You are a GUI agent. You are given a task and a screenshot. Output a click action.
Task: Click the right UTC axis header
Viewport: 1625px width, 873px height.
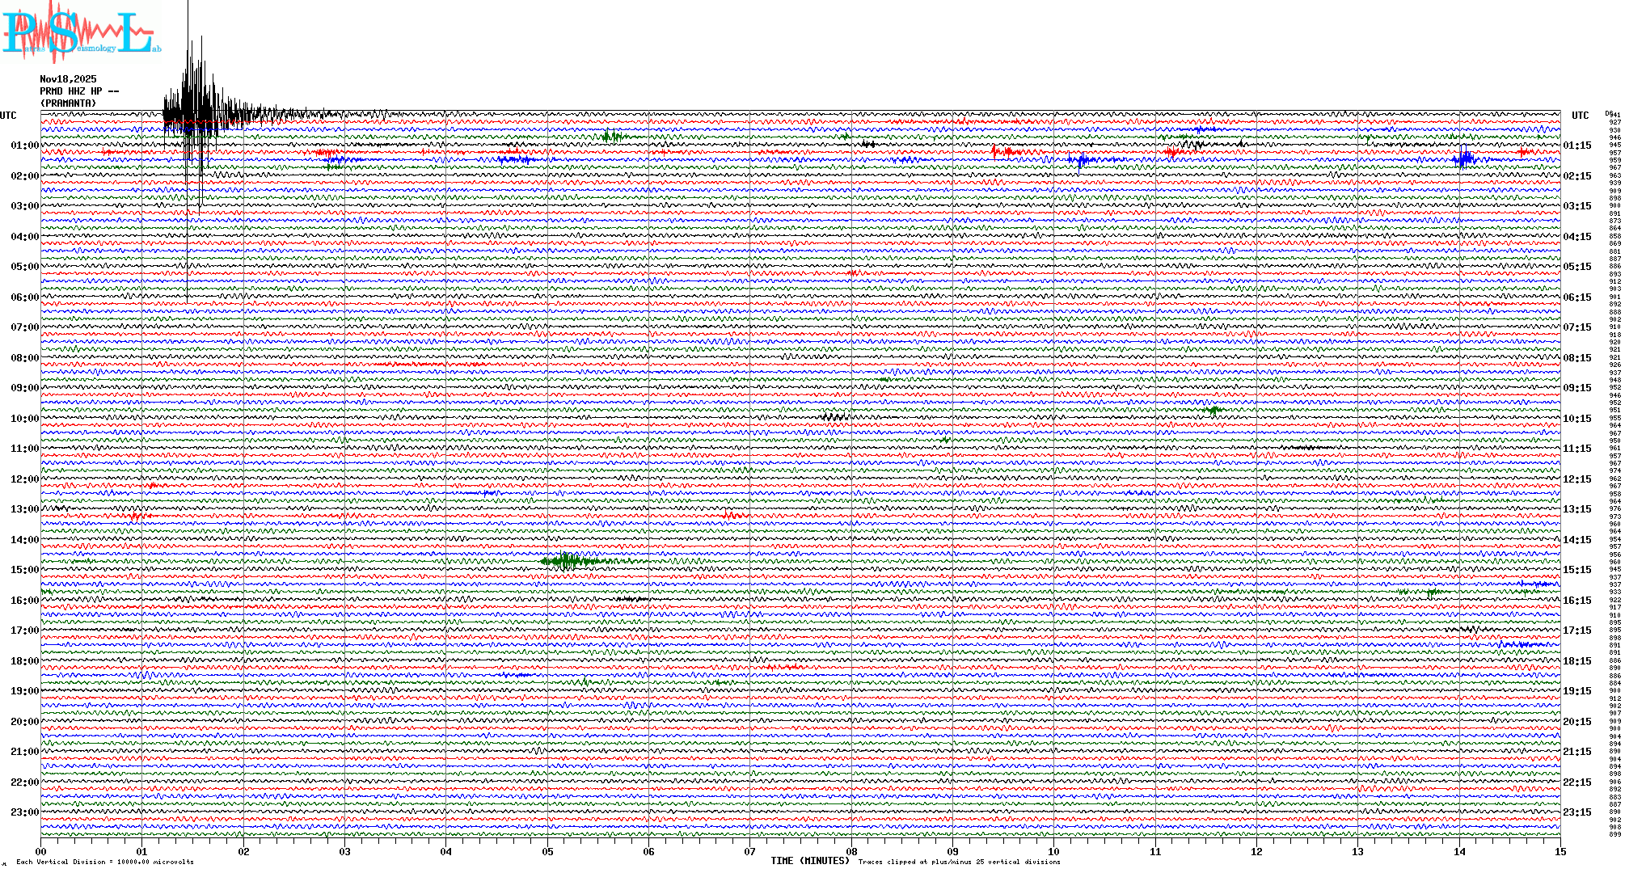tap(1580, 116)
